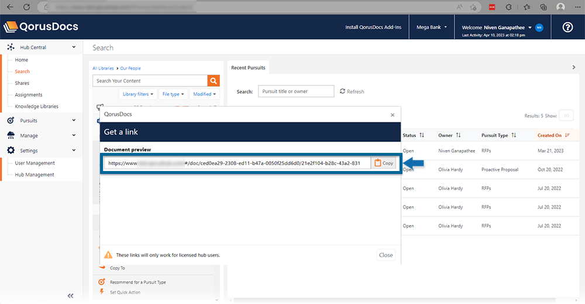
Task: Open the Welcome Niven Ganapathee user menu
Action: click(497, 28)
